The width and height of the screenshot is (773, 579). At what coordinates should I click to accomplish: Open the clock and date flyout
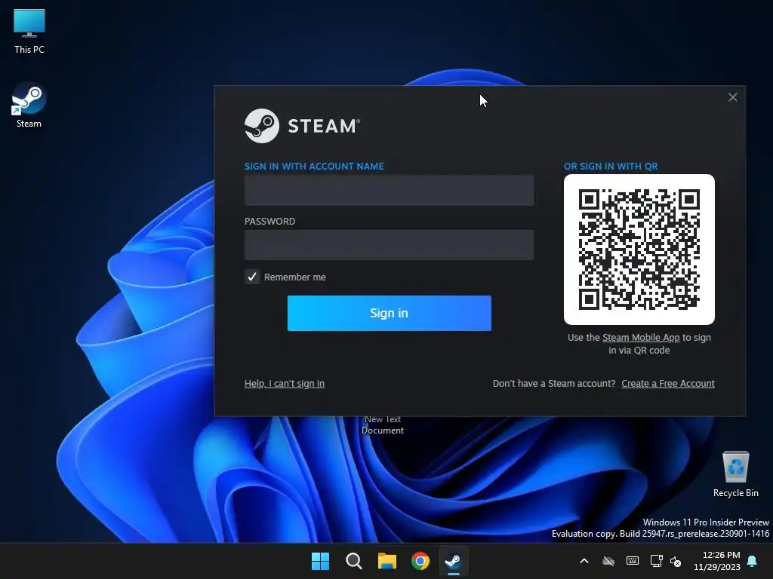click(717, 561)
